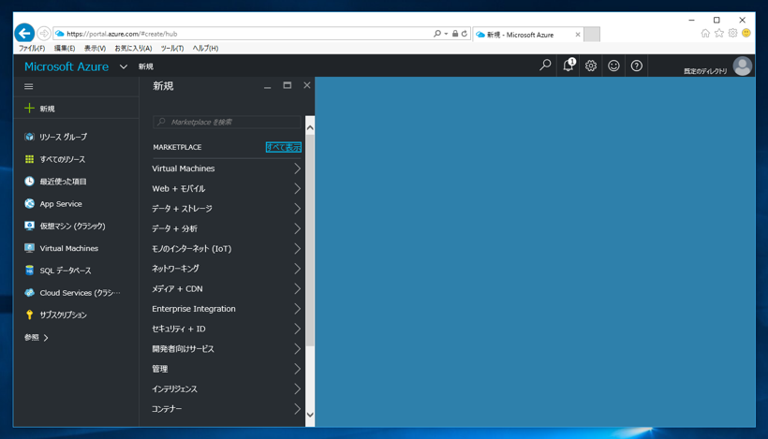Open browser tools gear icon

tap(732, 34)
